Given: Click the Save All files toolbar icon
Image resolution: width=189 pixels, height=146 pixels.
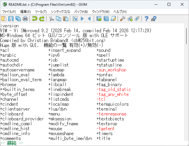Looking at the screenshot, I should pos(18,19).
